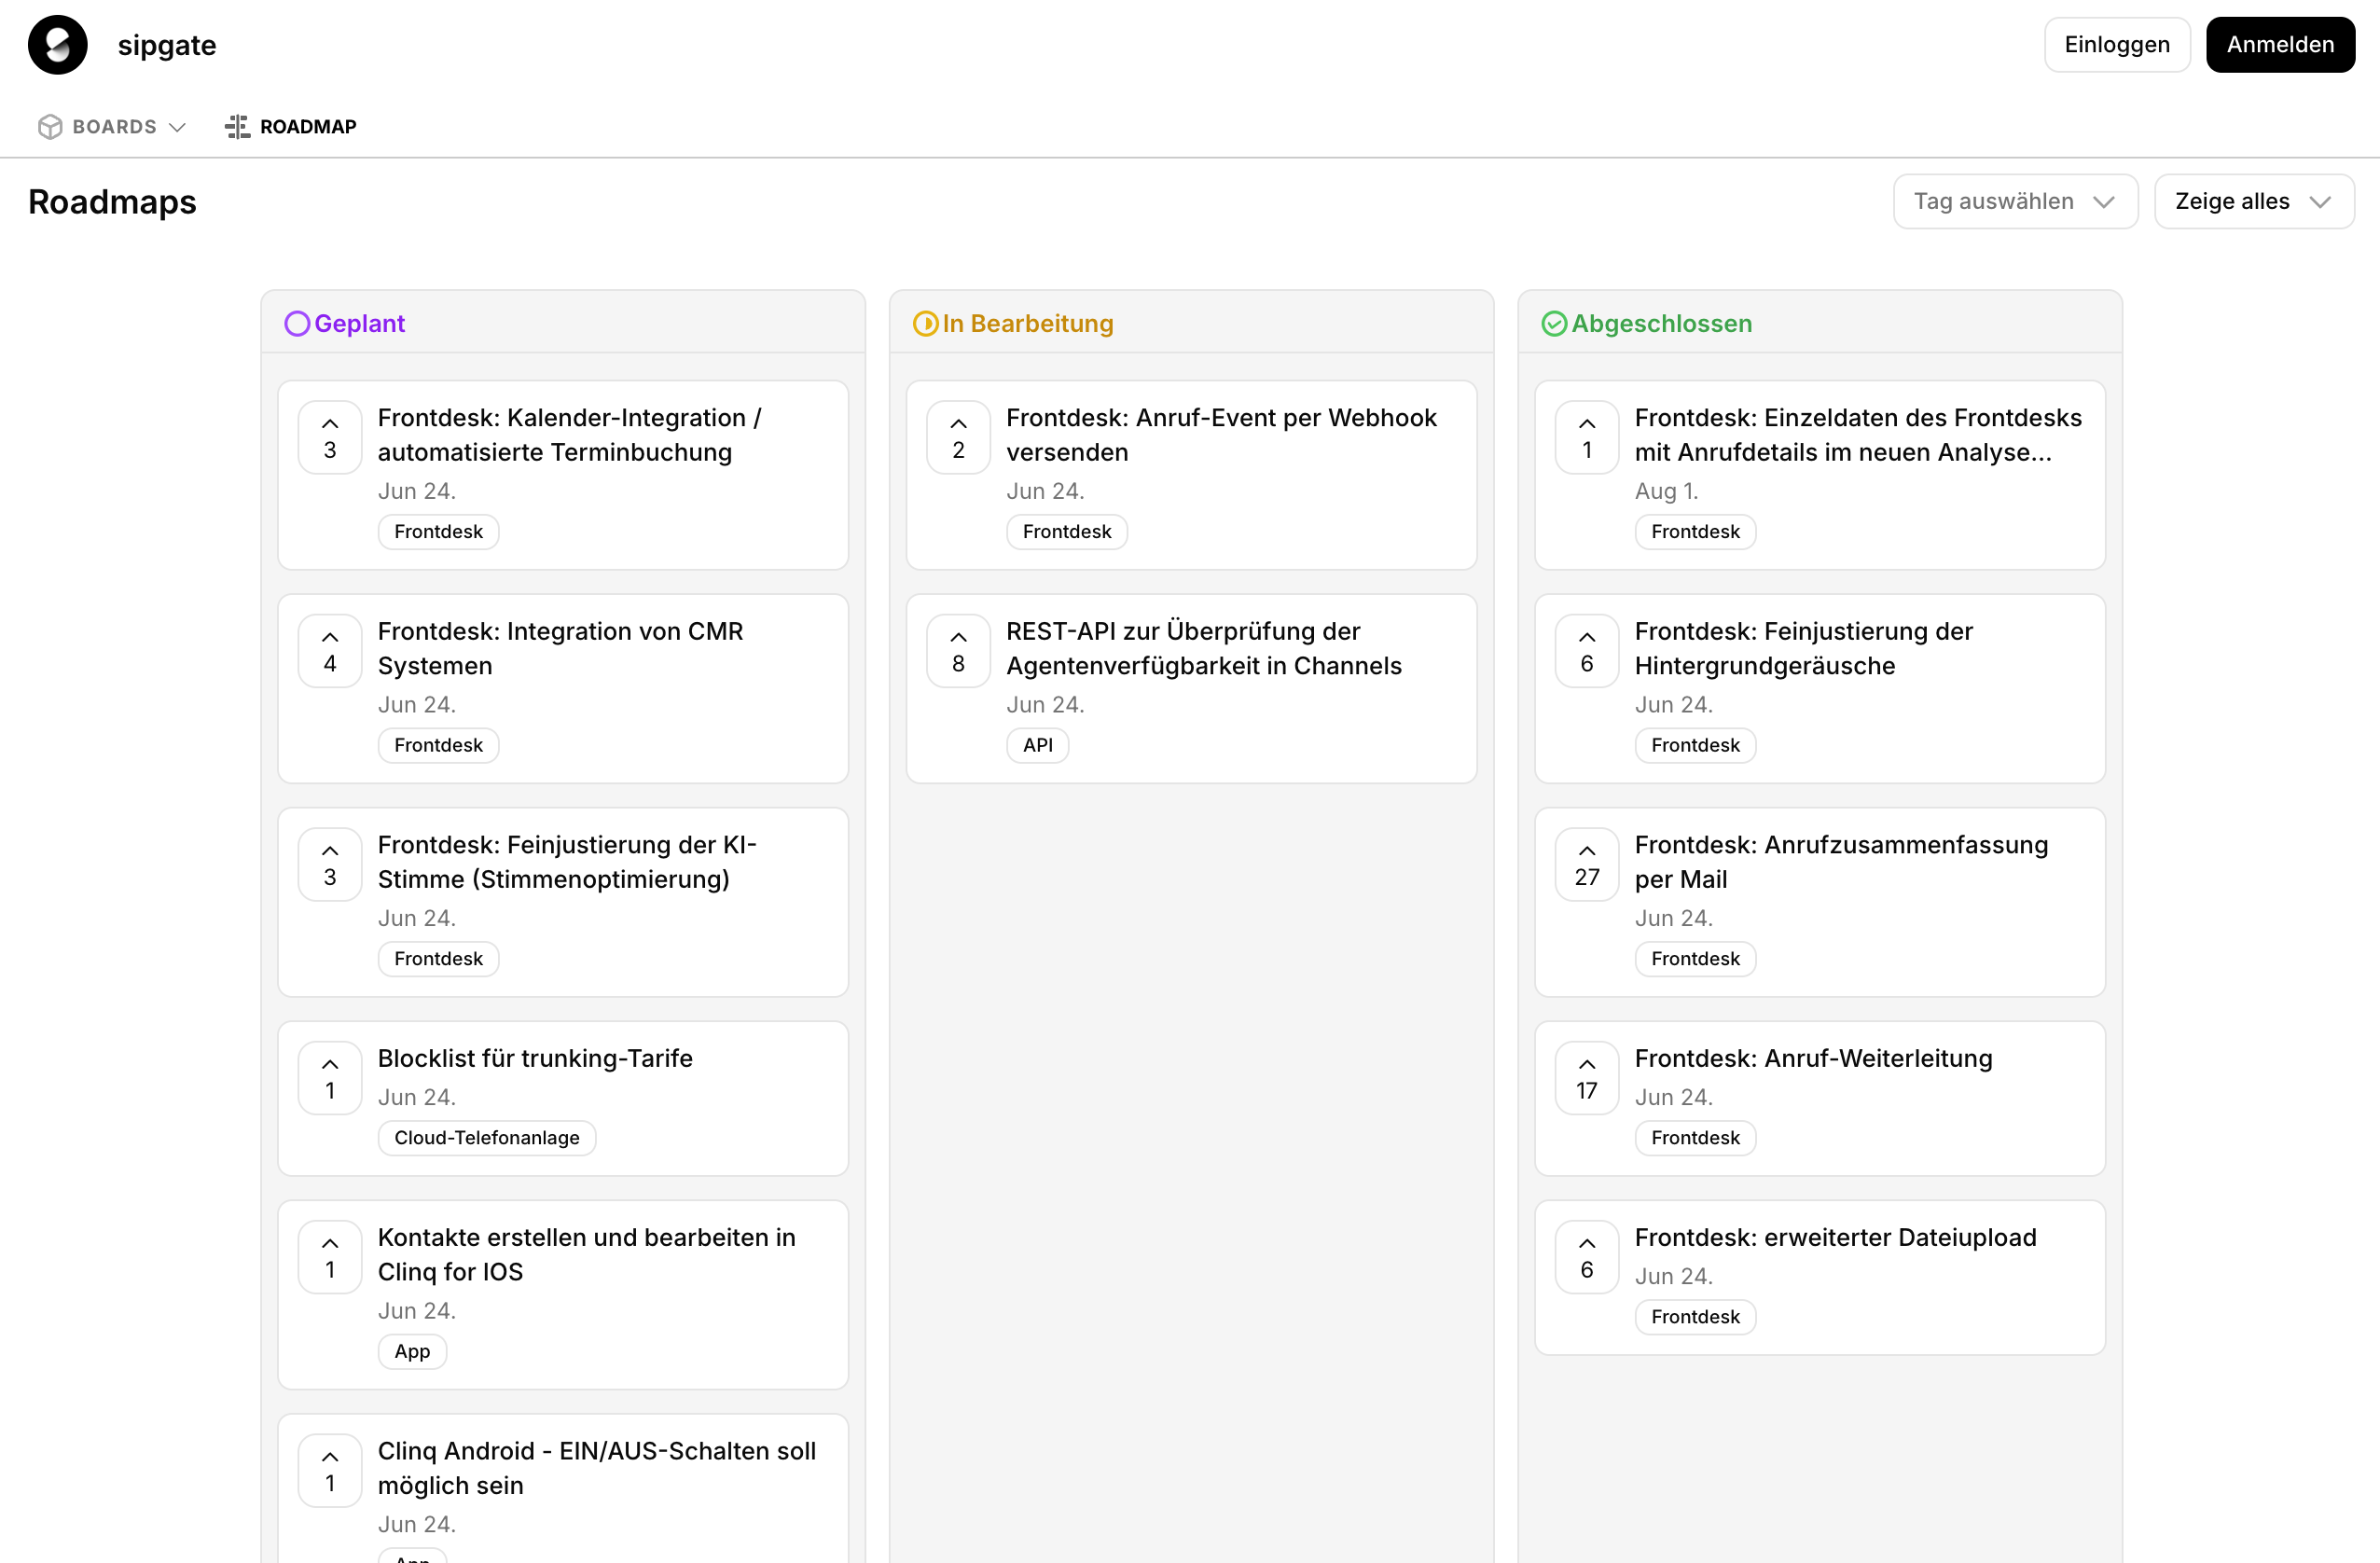Click Cloud-Telefonanlage tag

487,1138
